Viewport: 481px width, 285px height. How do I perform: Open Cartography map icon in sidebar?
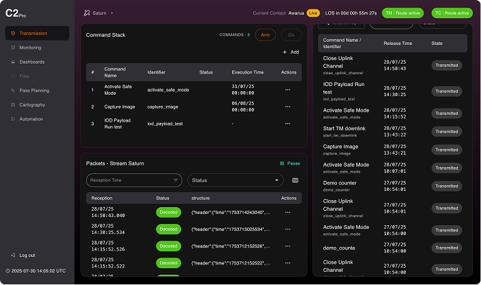tap(13, 105)
